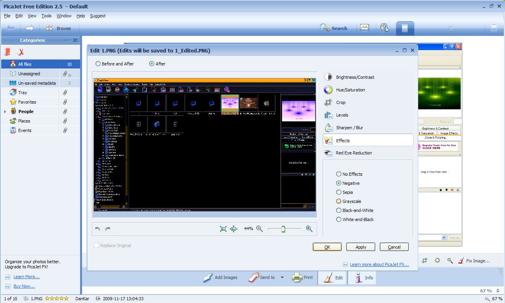Click the Add Images button

[x=221, y=277]
